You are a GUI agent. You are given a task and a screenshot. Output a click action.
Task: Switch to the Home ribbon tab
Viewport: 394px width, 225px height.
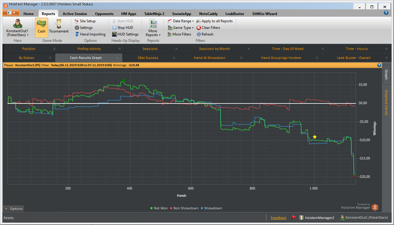28,14
